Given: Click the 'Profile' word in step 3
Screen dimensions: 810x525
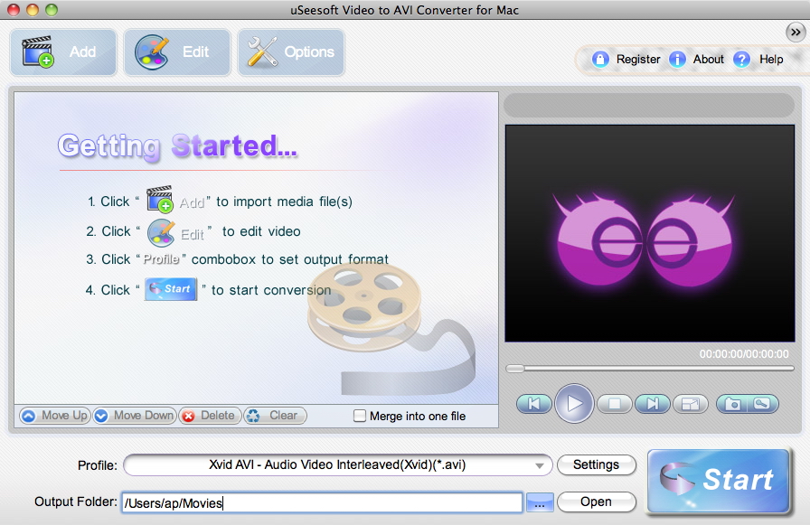Looking at the screenshot, I should [161, 259].
